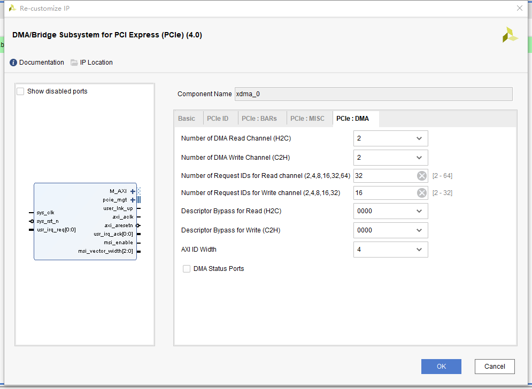Toggle the DMA Status Ports checkbox
The width and height of the screenshot is (532, 389).
click(x=187, y=269)
